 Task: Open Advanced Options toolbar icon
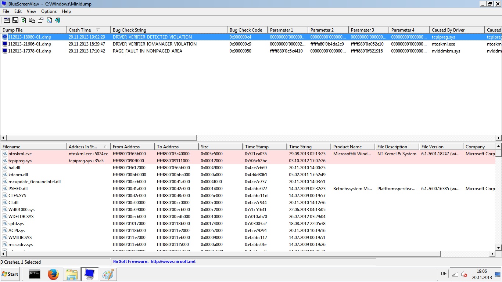pos(7,20)
